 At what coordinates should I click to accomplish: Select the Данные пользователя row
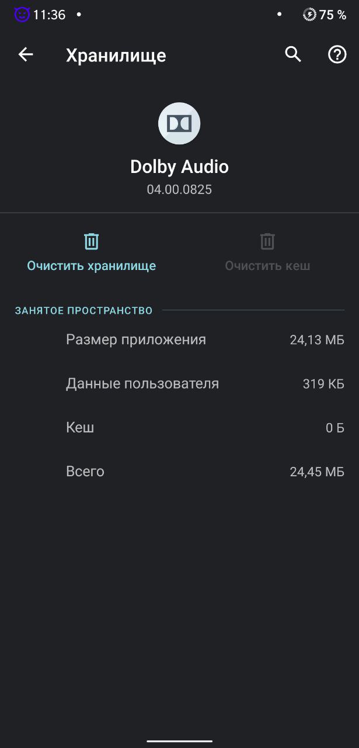(x=142, y=383)
